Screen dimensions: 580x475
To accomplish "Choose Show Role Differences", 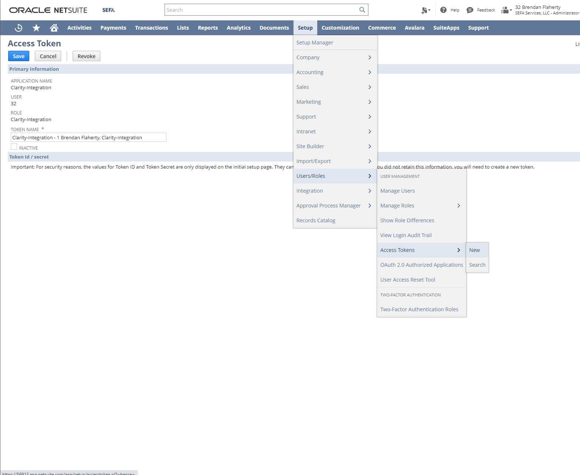I will (x=421, y=220).
